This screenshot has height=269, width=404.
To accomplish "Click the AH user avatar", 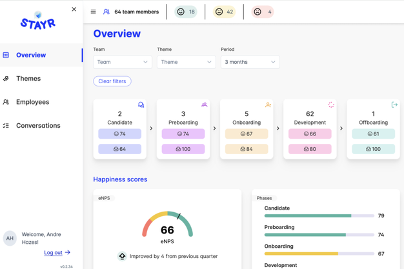I will [10, 238].
